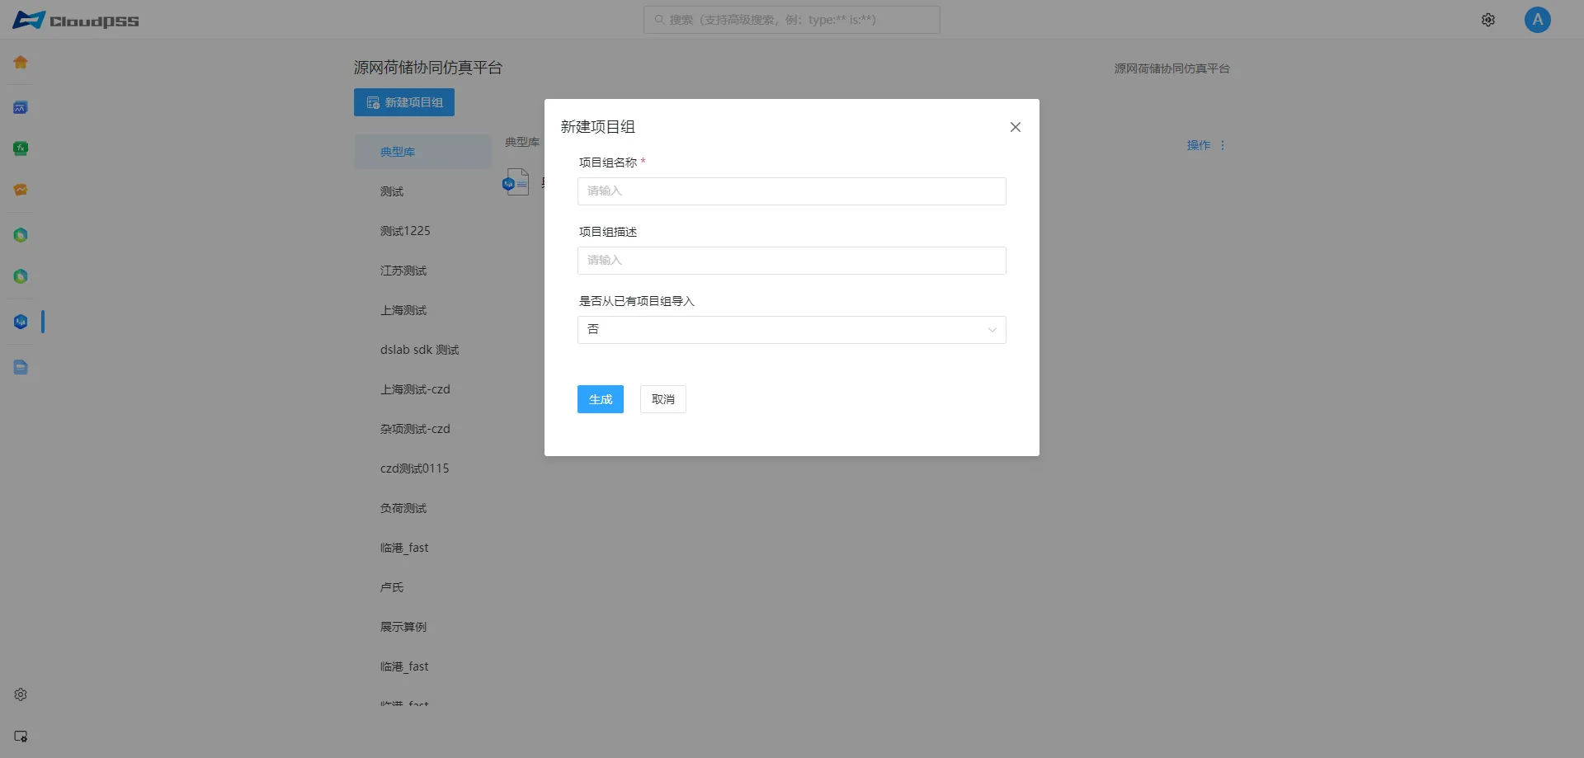The image size is (1584, 758).
Task: Click the project file icon in 典型库
Action: click(516, 181)
